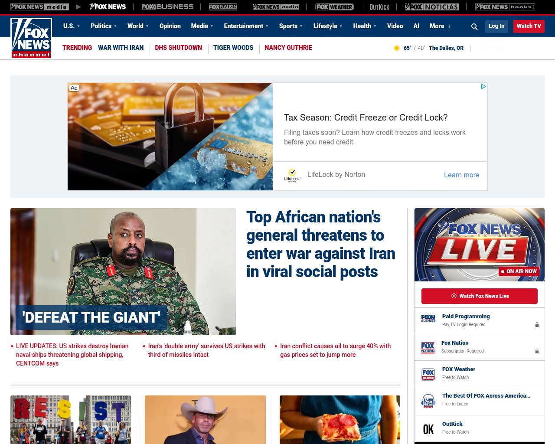Open the OutKick logo in top bar
This screenshot has height=444, width=555.
click(x=379, y=7)
